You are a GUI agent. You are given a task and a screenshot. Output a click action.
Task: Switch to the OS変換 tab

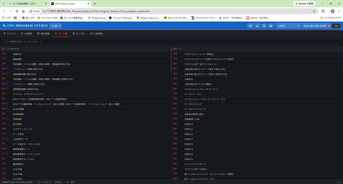(26, 33)
